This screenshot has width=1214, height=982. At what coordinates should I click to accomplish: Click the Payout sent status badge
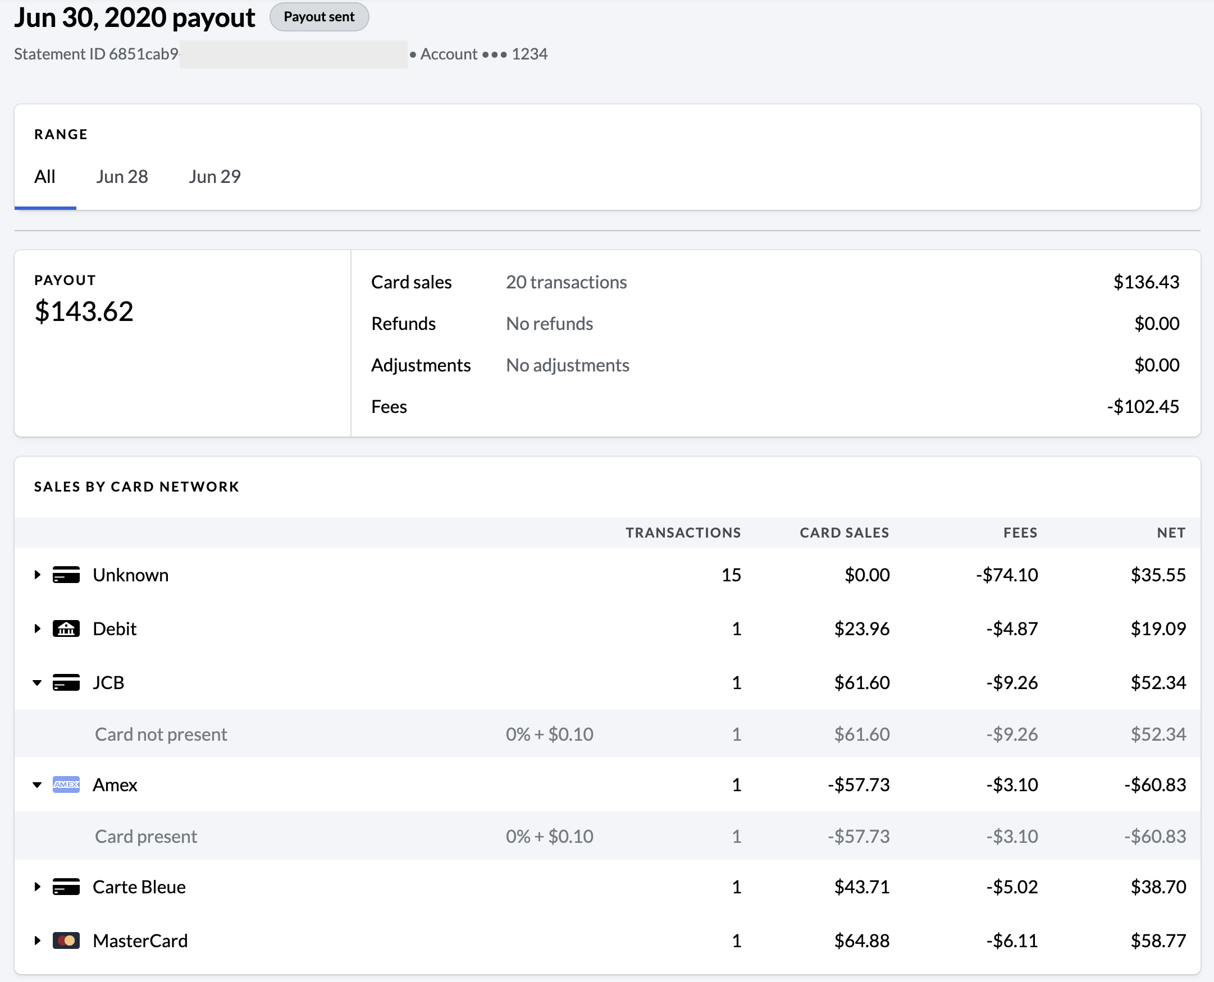click(x=319, y=17)
